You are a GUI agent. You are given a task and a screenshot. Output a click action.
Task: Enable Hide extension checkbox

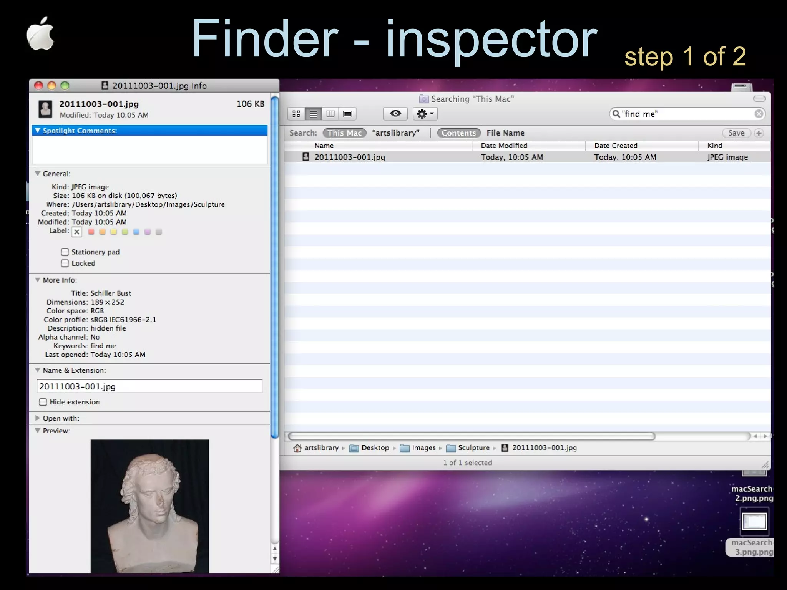[x=43, y=402]
